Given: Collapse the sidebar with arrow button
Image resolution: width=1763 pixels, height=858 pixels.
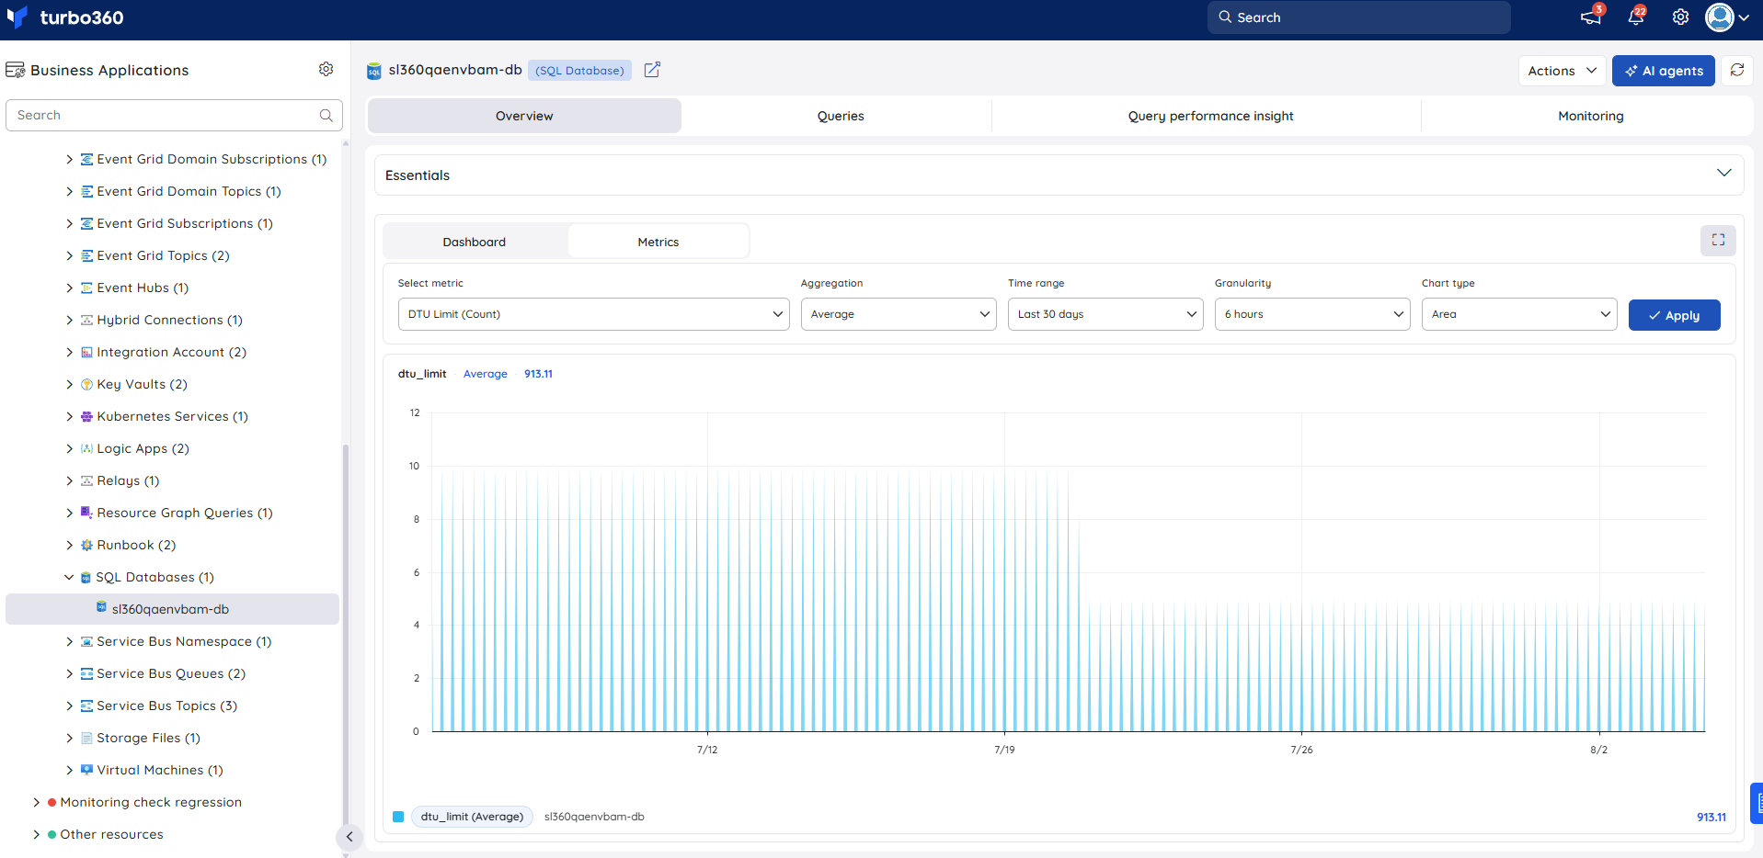Looking at the screenshot, I should click(349, 837).
